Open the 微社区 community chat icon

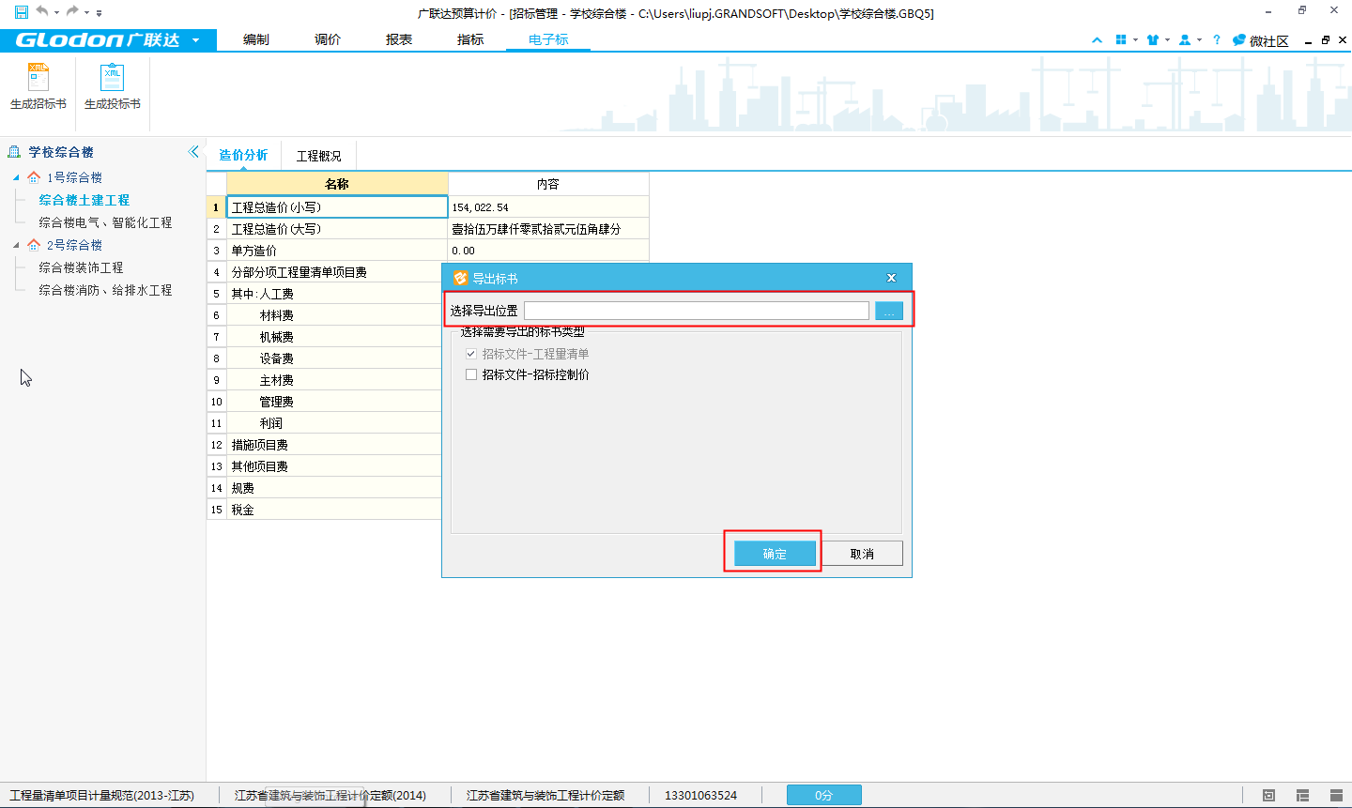click(1239, 40)
